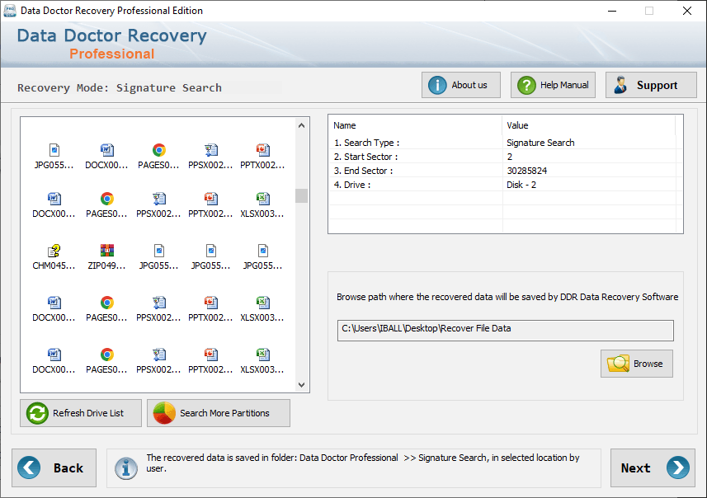Image resolution: width=707 pixels, height=498 pixels.
Task: Open the Help Manual
Action: click(x=553, y=85)
